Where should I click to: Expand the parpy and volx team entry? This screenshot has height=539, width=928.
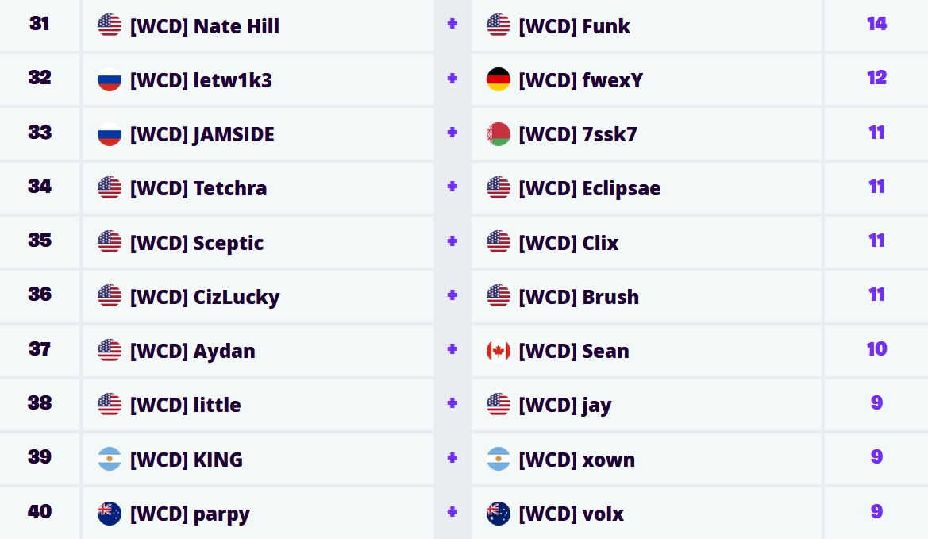click(x=452, y=512)
